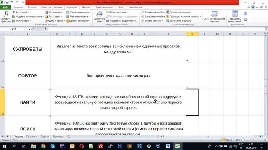Open Word from the taskbar

pyautogui.click(x=168, y=146)
